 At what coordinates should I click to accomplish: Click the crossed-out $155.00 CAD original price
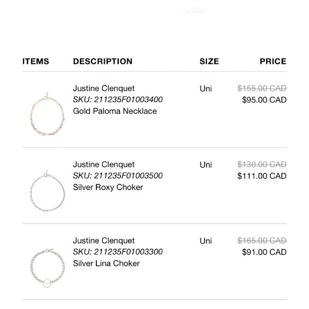point(262,89)
